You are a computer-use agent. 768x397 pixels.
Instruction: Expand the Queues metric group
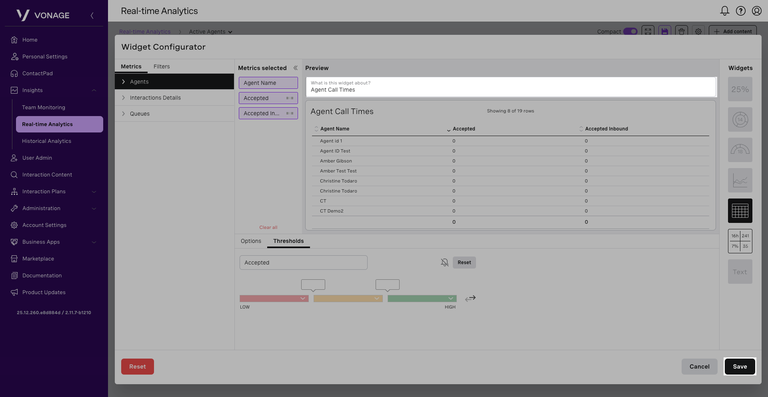point(140,114)
